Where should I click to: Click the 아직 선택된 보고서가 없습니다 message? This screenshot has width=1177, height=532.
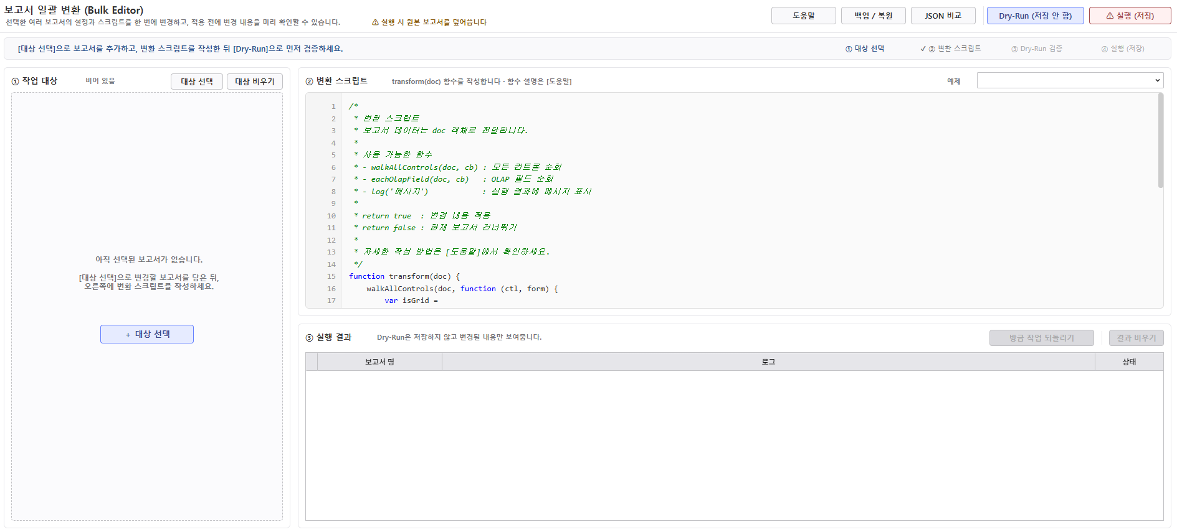point(149,259)
